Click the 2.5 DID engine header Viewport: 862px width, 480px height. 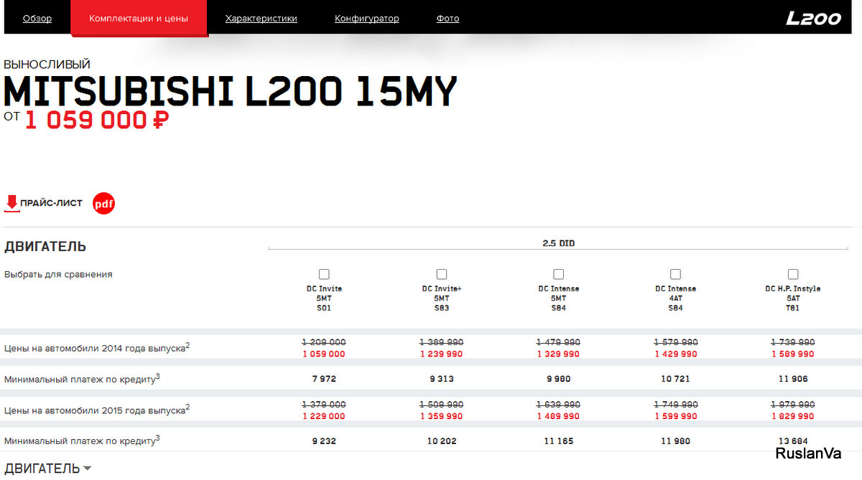tap(558, 243)
